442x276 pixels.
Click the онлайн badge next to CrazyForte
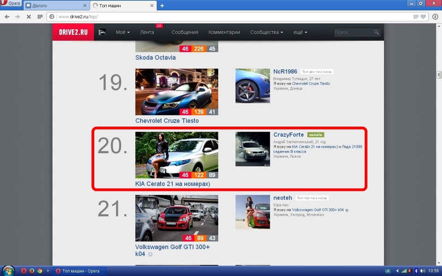[316, 135]
